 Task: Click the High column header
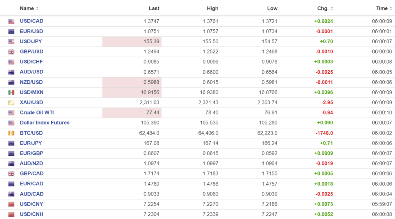click(x=213, y=8)
